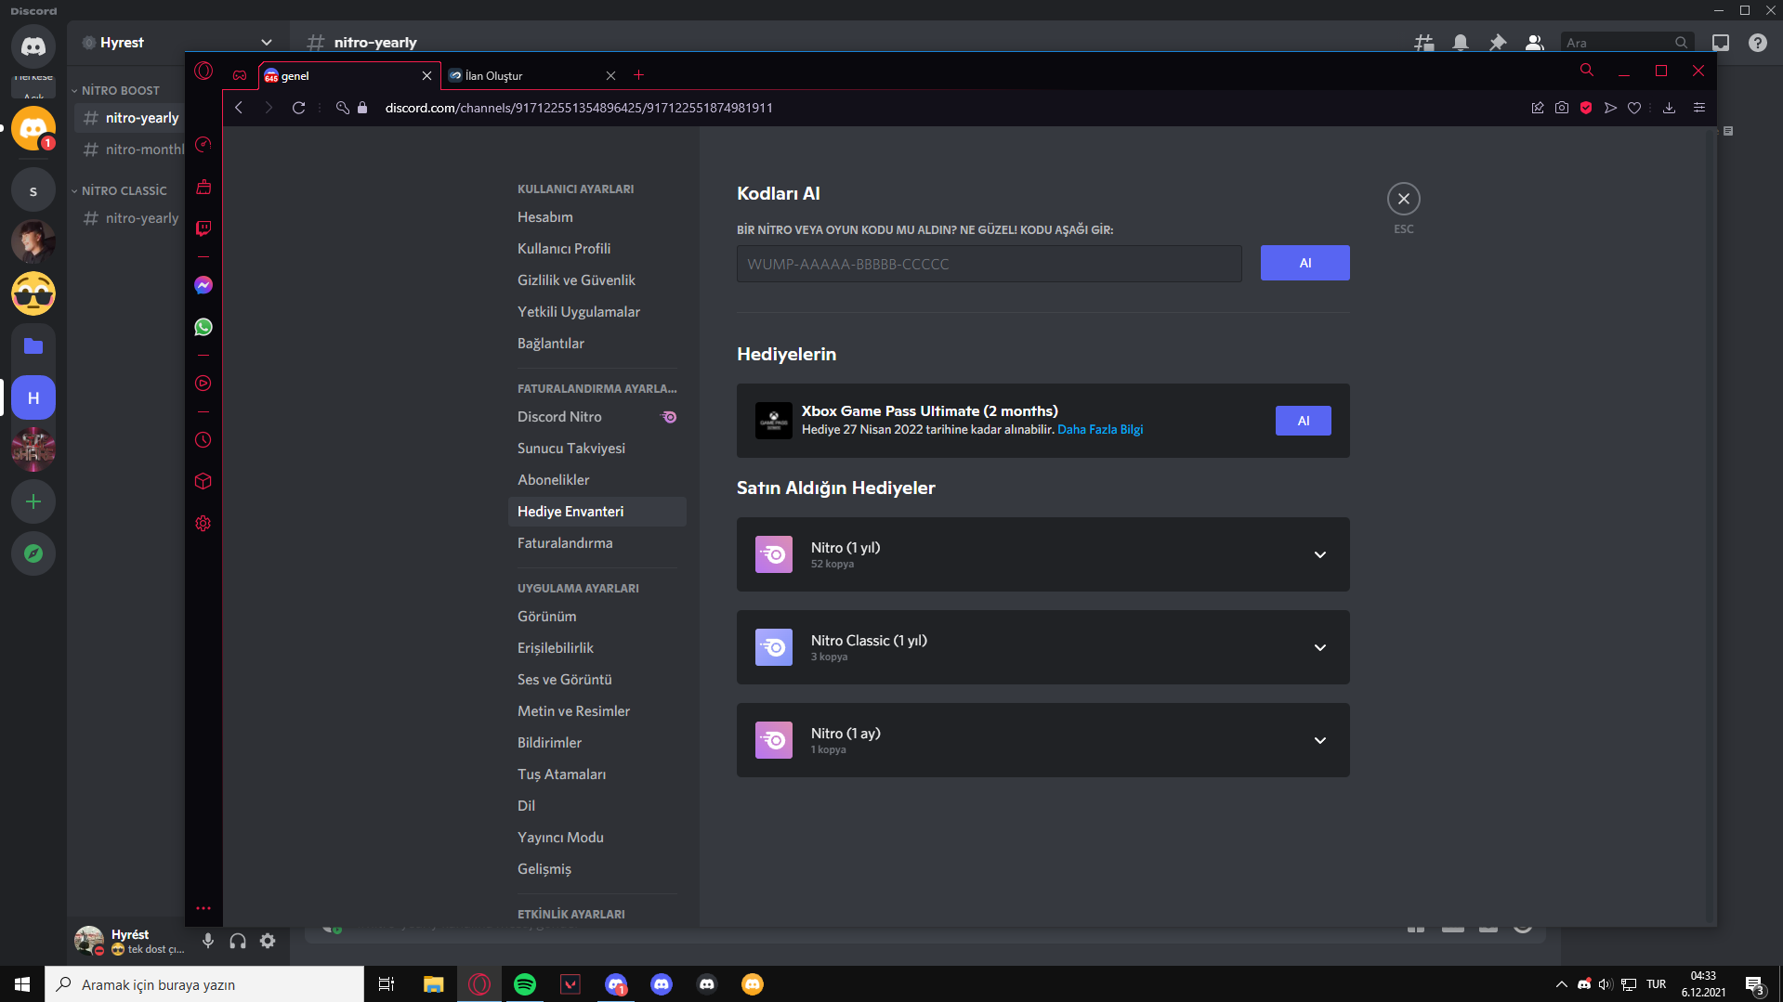Open Opera player icon in sidebar
Image resolution: width=1783 pixels, height=1002 pixels.
203,384
